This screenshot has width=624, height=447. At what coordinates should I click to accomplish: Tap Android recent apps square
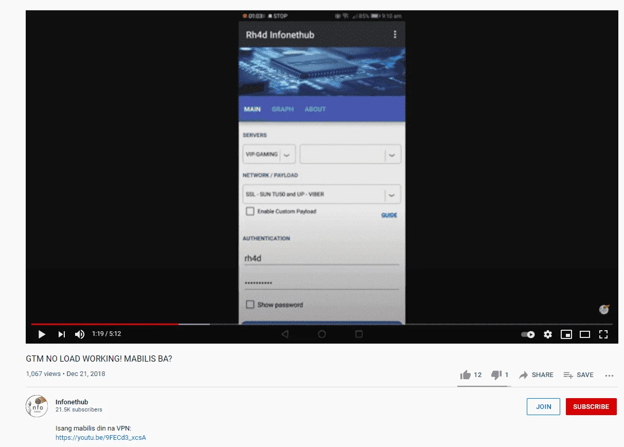pos(359,334)
